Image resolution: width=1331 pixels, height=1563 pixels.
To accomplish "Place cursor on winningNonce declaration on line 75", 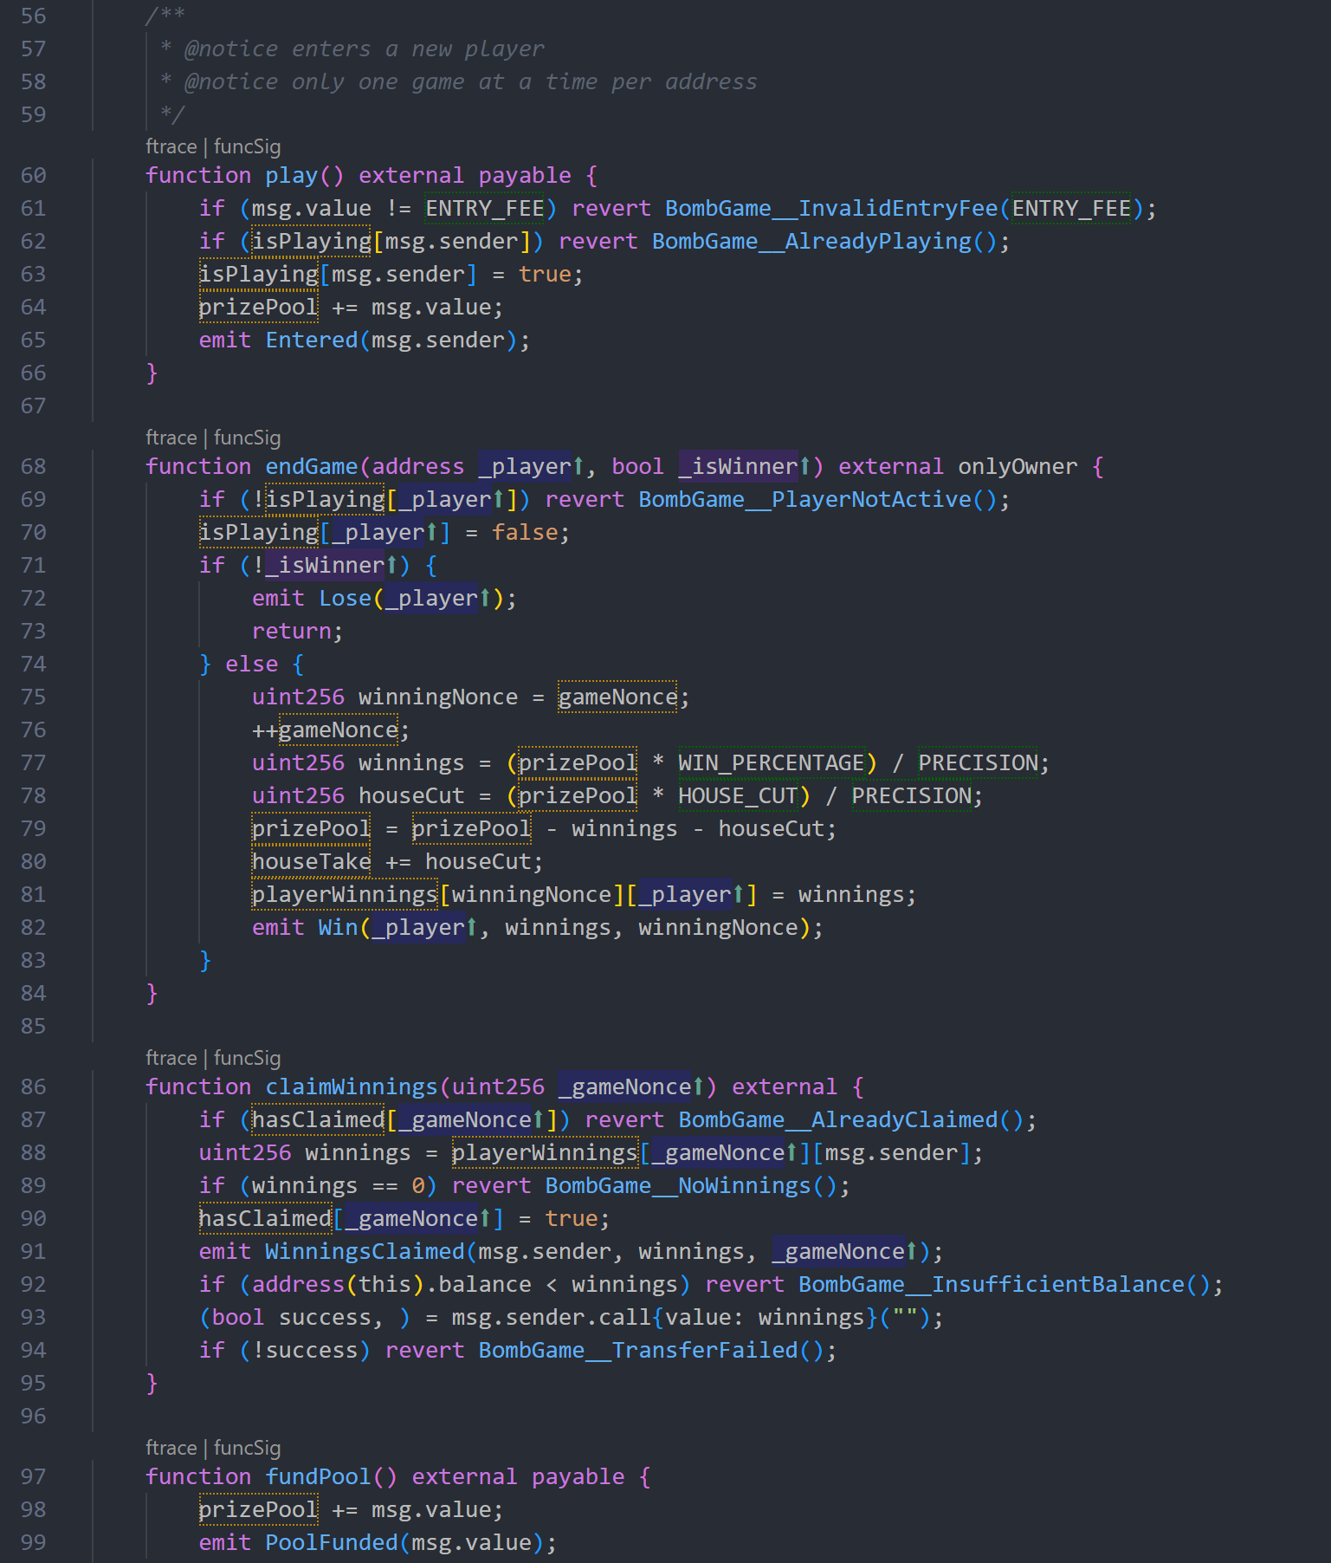I will pos(438,697).
